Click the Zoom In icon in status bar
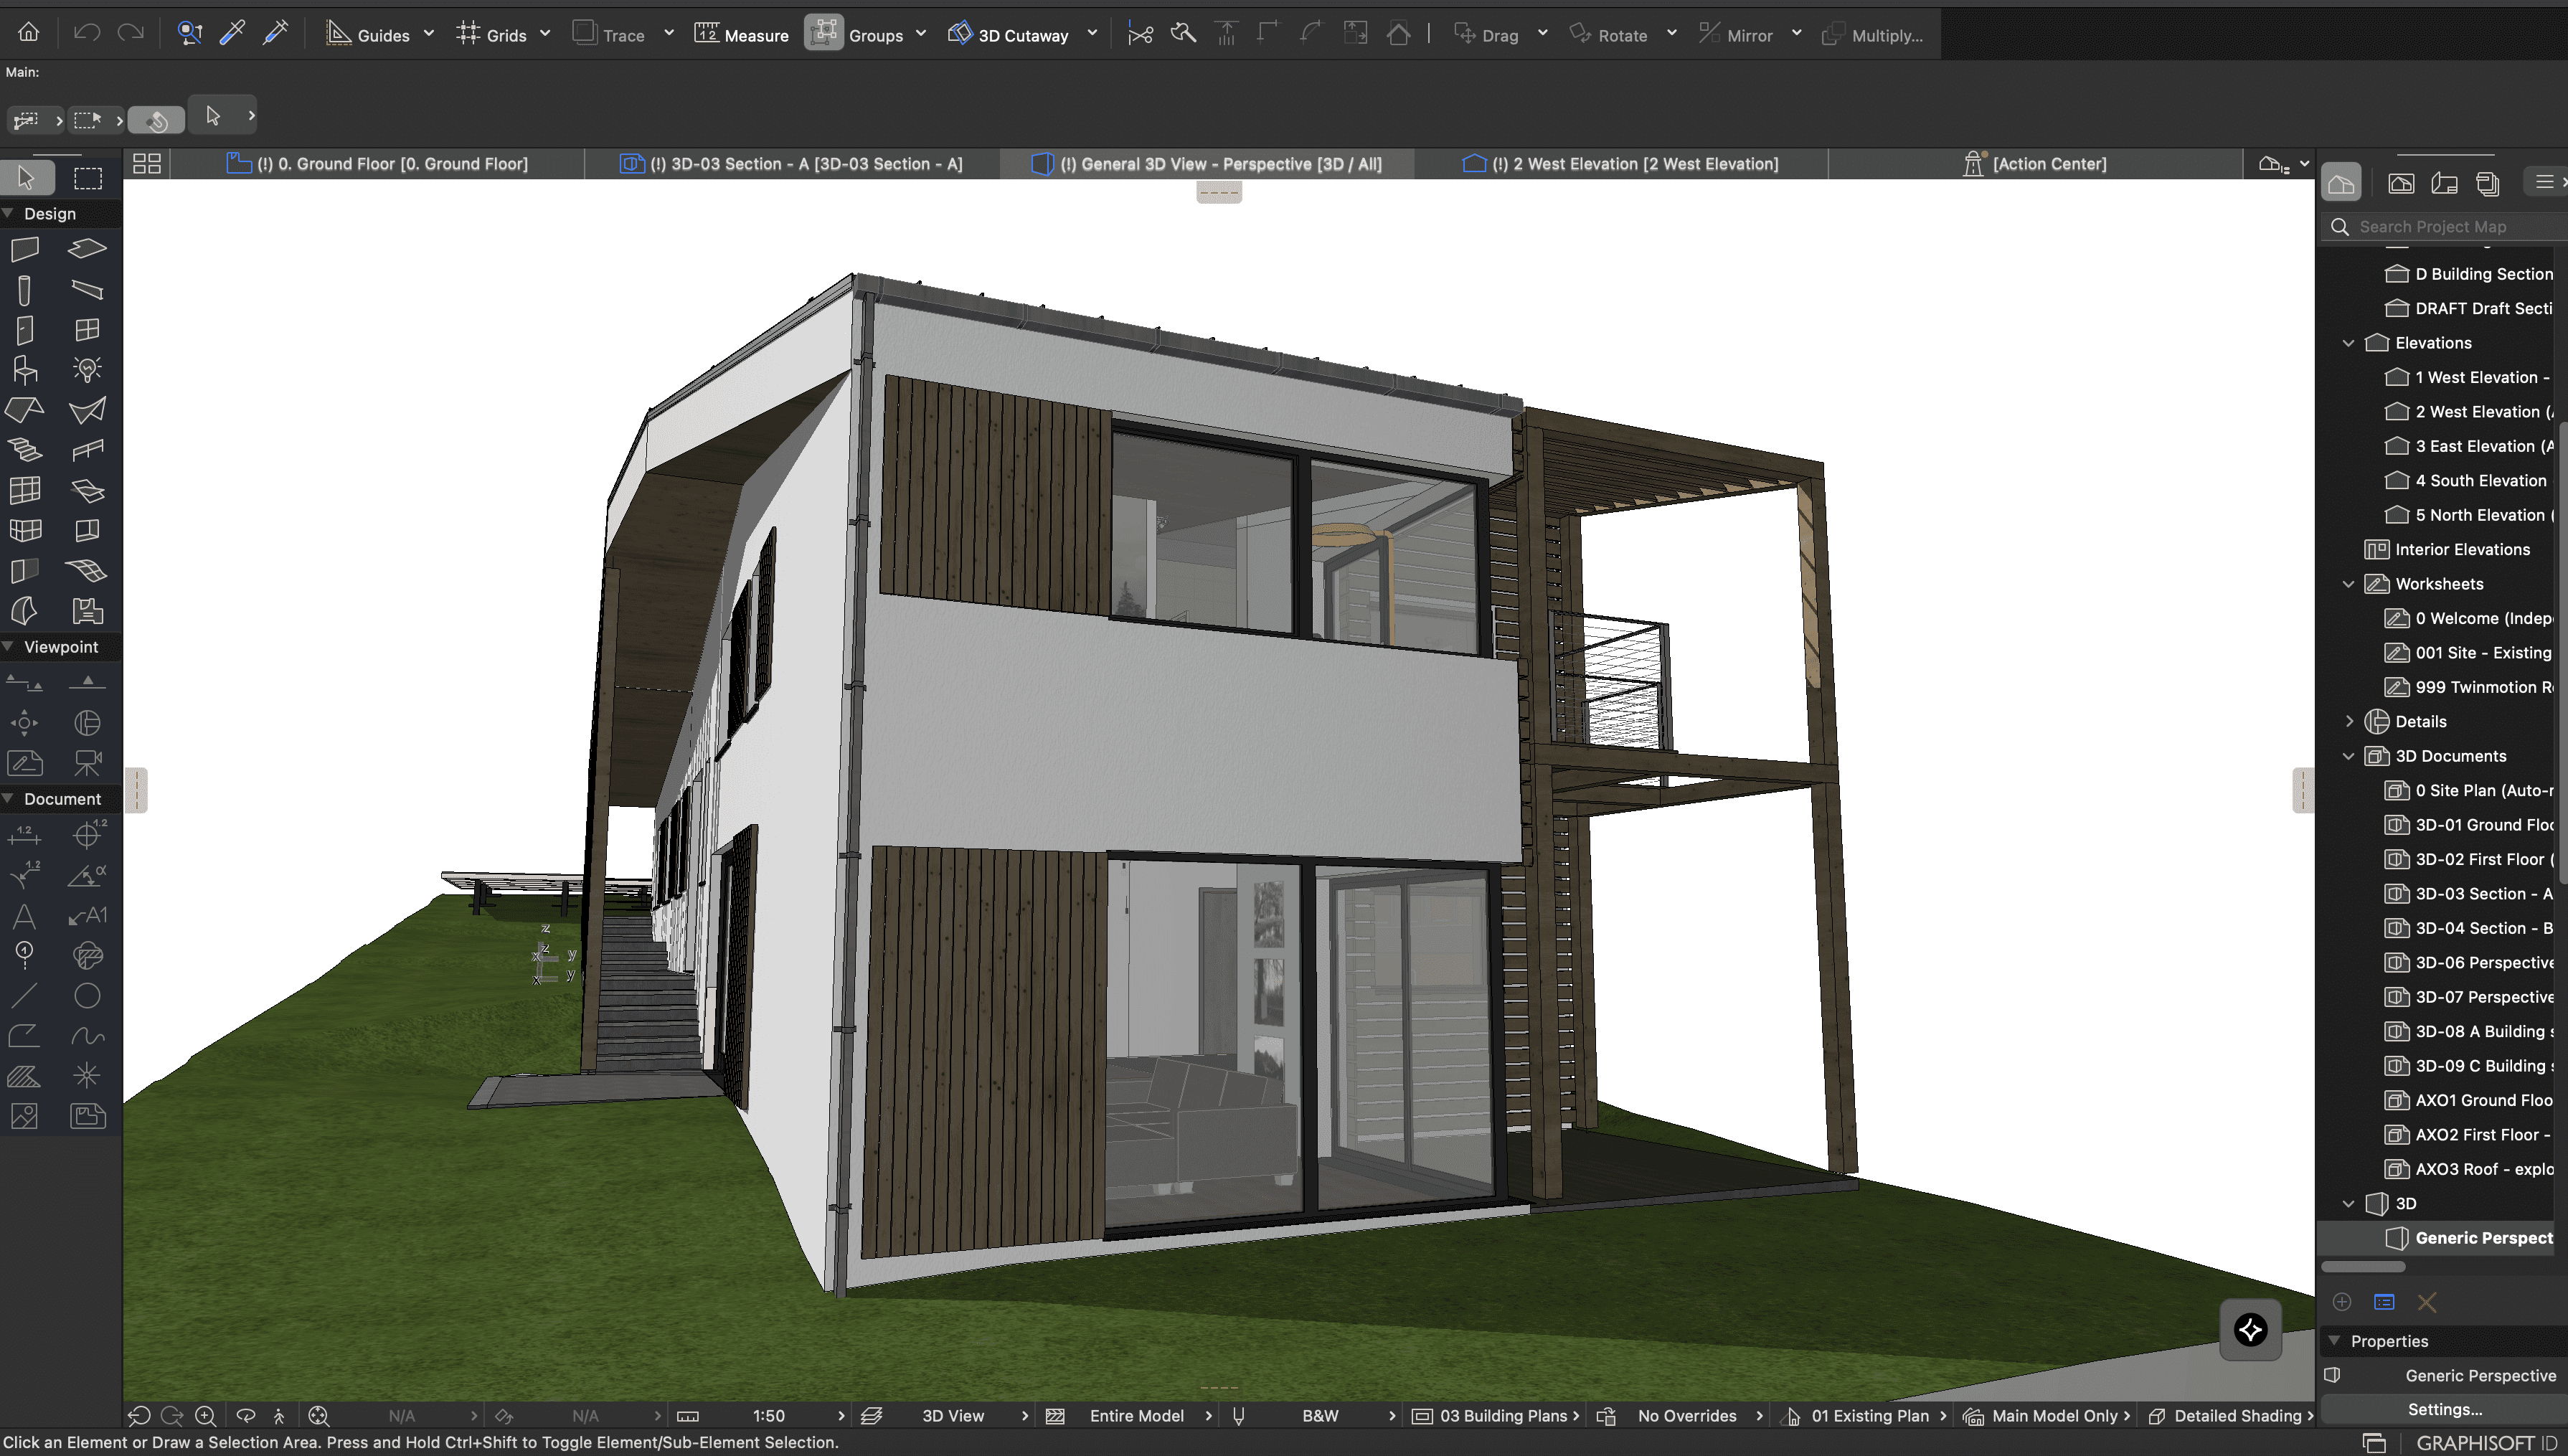The width and height of the screenshot is (2568, 1456). [205, 1416]
